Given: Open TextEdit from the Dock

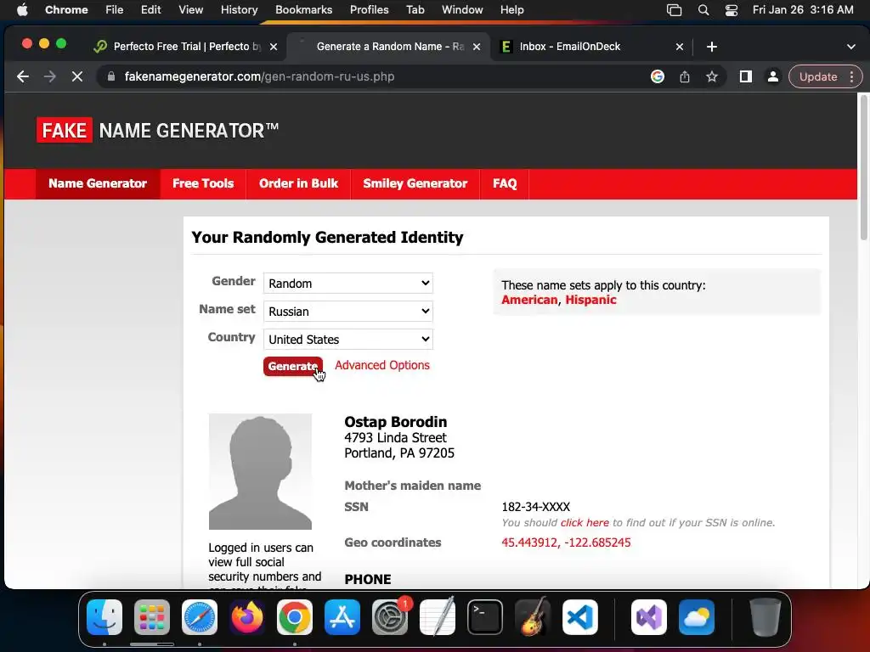Looking at the screenshot, I should point(438,617).
